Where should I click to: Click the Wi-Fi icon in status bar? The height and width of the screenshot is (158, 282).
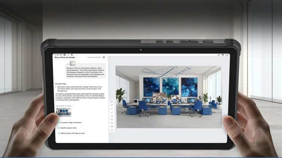(223, 55)
